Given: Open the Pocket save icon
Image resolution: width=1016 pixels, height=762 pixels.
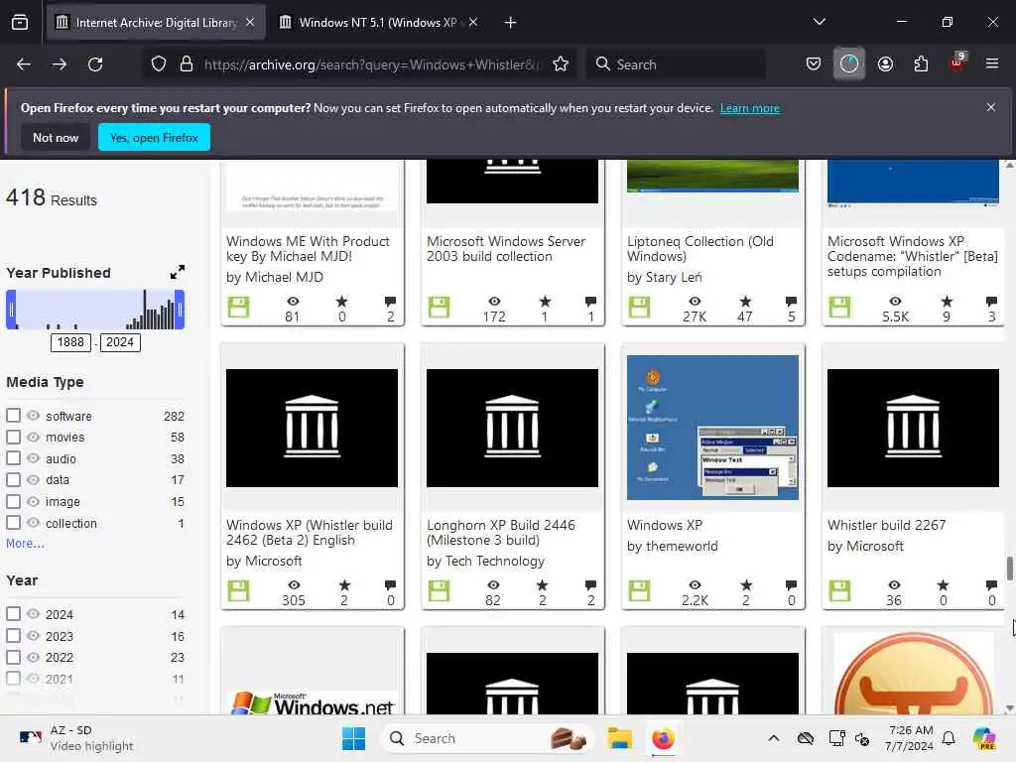Looking at the screenshot, I should pos(814,64).
